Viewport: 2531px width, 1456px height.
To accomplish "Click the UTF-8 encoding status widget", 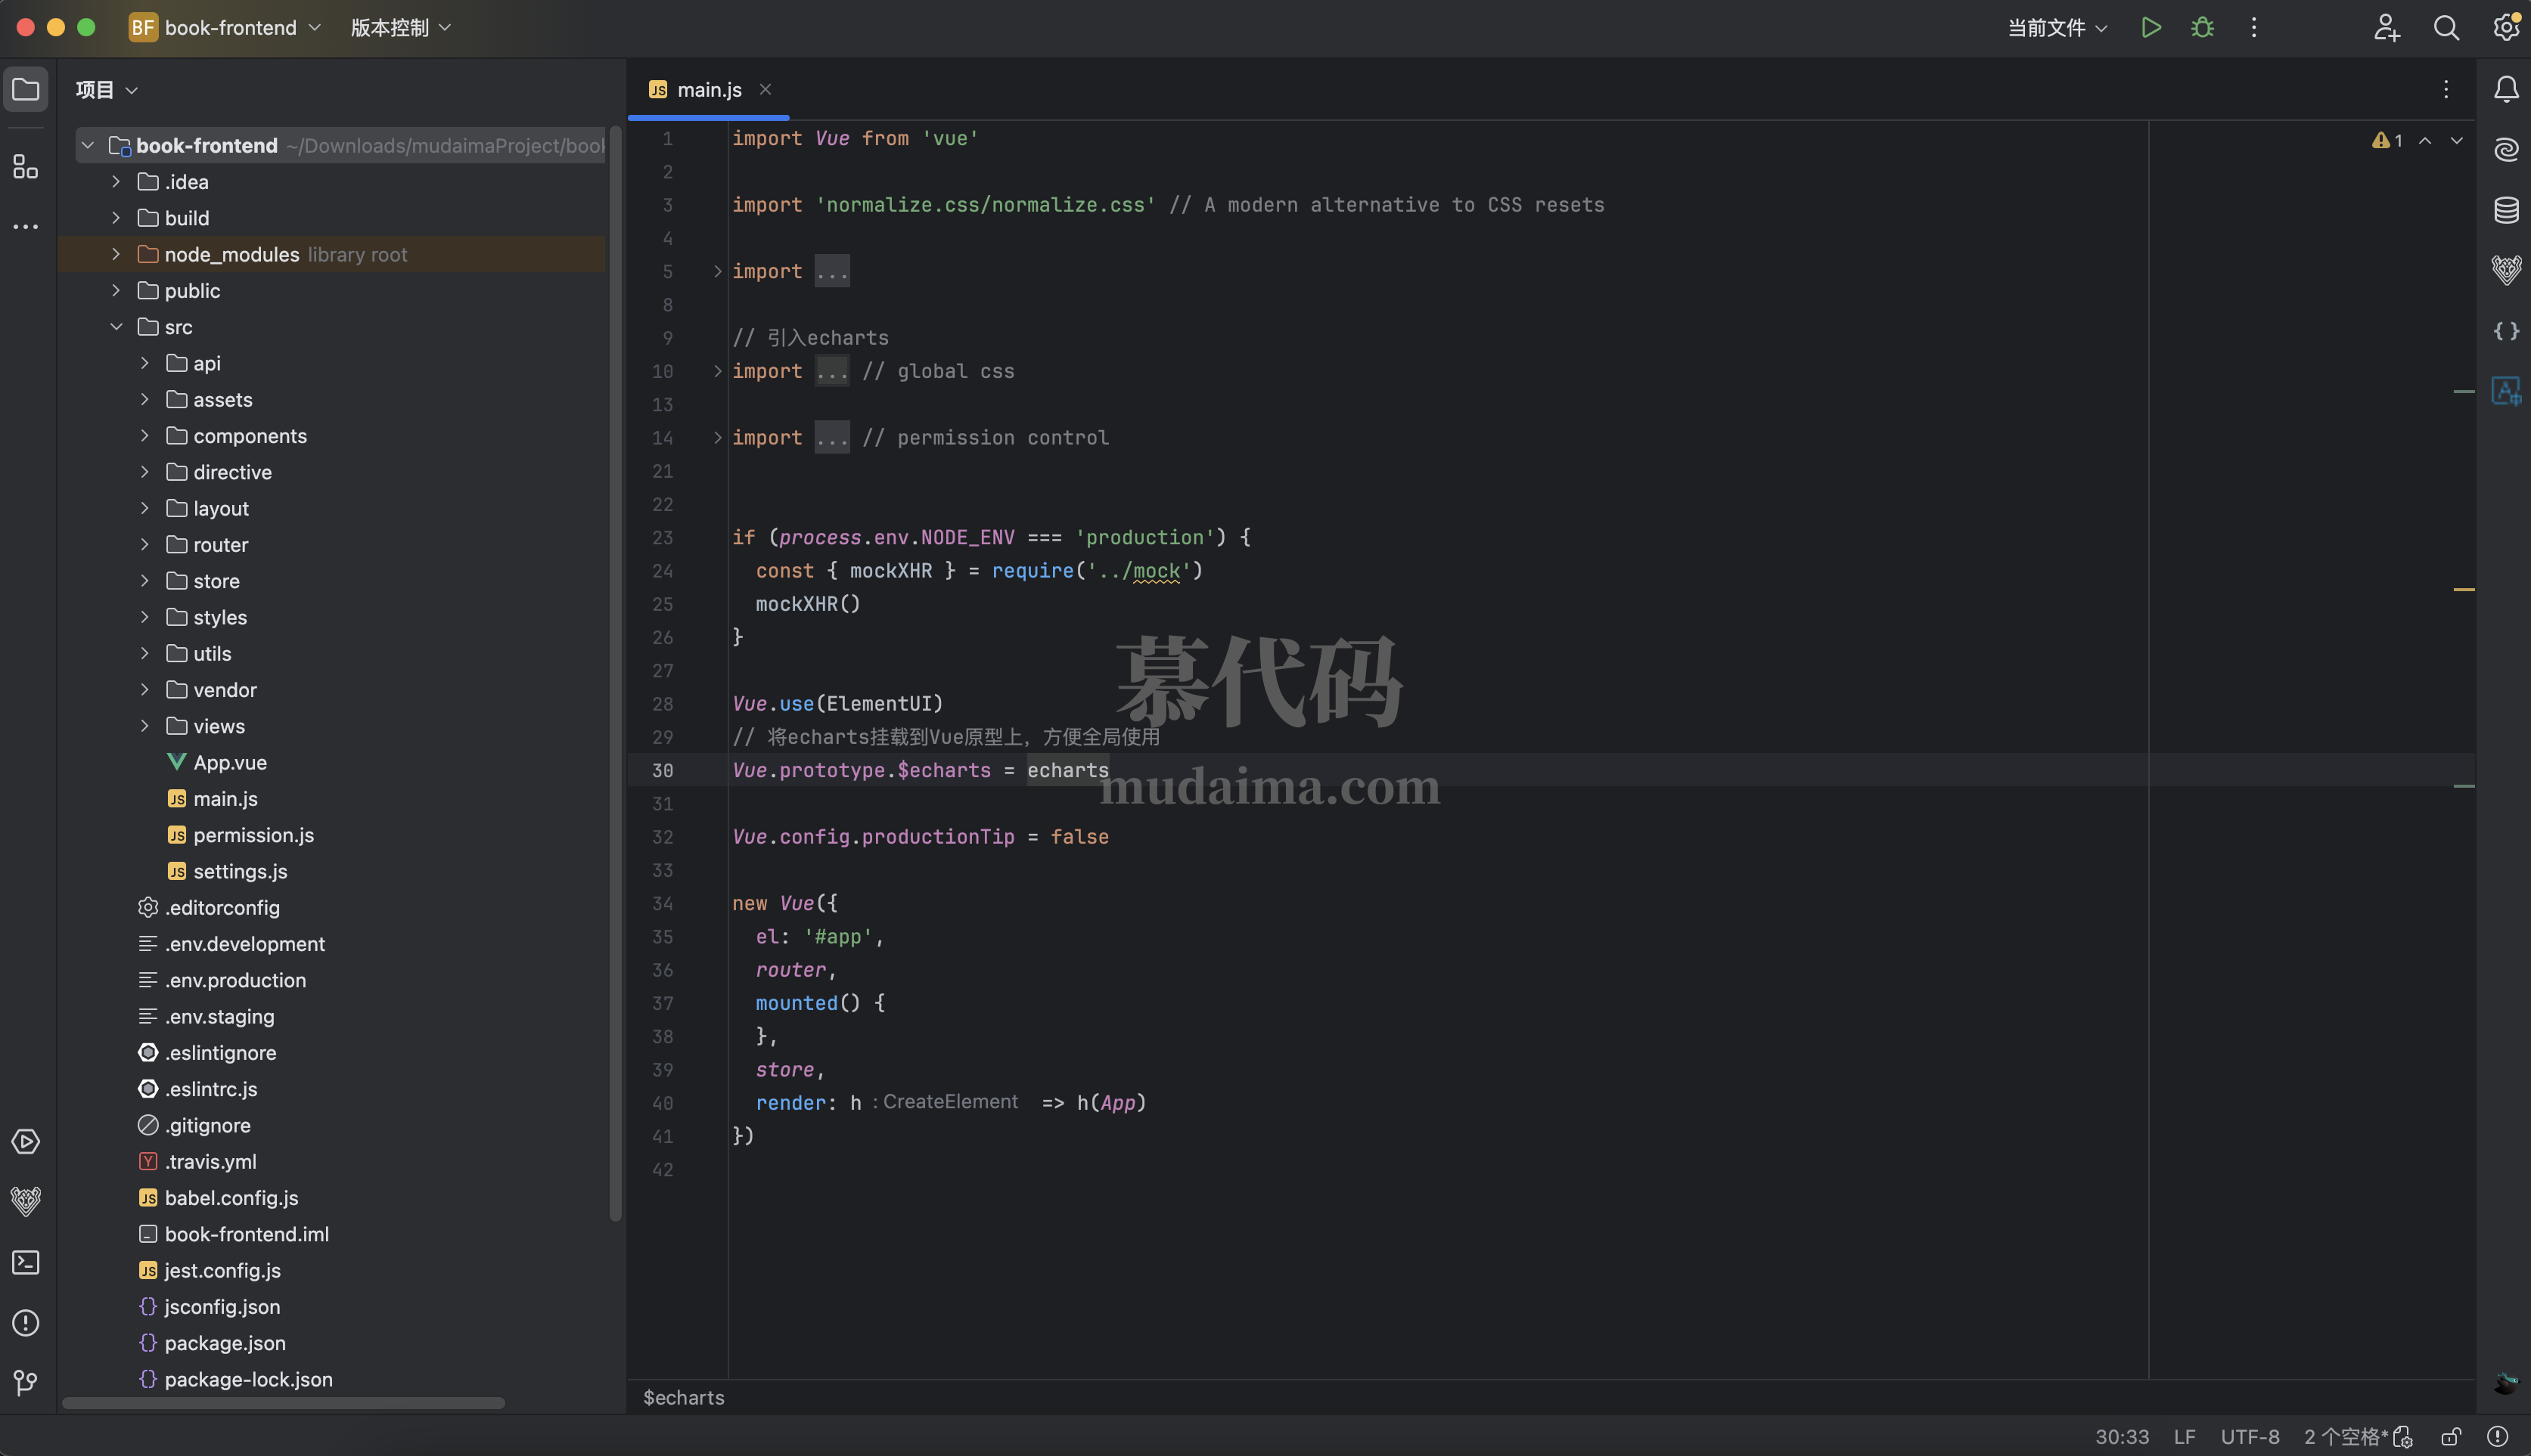I will point(2250,1437).
